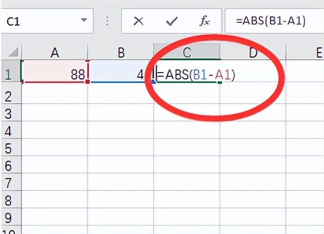Select column A header
Image resolution: width=324 pixels, height=234 pixels.
click(x=55, y=52)
